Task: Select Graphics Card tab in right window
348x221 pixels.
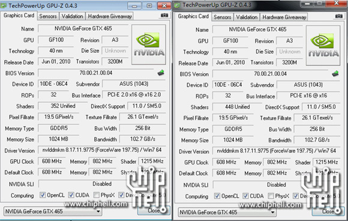Action: (193, 16)
